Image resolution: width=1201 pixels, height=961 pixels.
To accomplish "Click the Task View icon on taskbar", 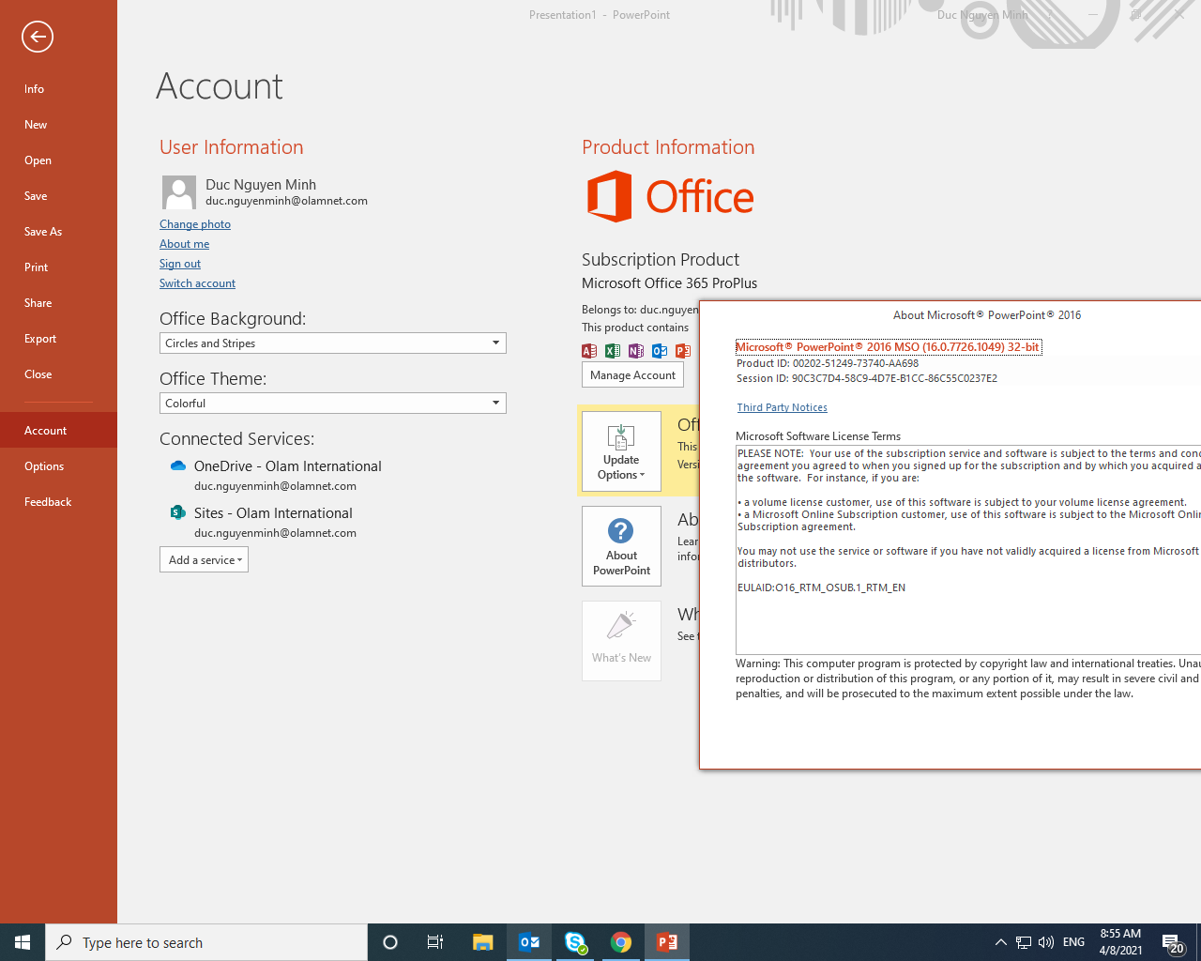I will click(x=435, y=942).
